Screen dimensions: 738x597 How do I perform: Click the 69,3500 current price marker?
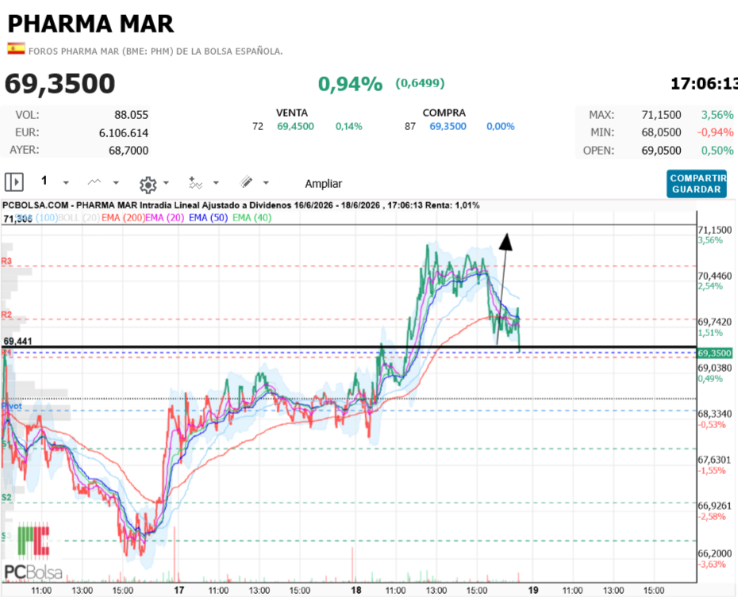(x=714, y=353)
